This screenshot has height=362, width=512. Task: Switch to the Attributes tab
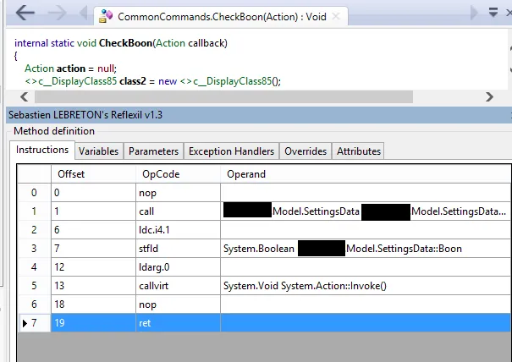(x=359, y=151)
